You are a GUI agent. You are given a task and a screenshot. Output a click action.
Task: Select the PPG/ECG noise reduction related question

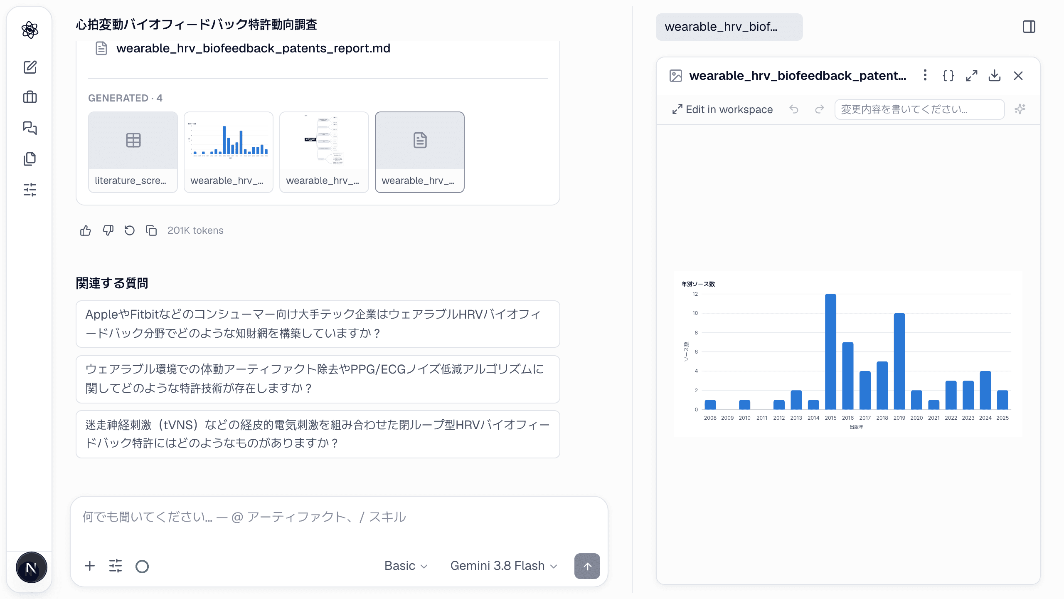click(x=318, y=379)
